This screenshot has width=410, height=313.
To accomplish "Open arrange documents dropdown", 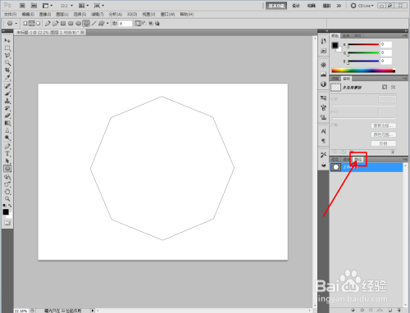I will (x=84, y=6).
